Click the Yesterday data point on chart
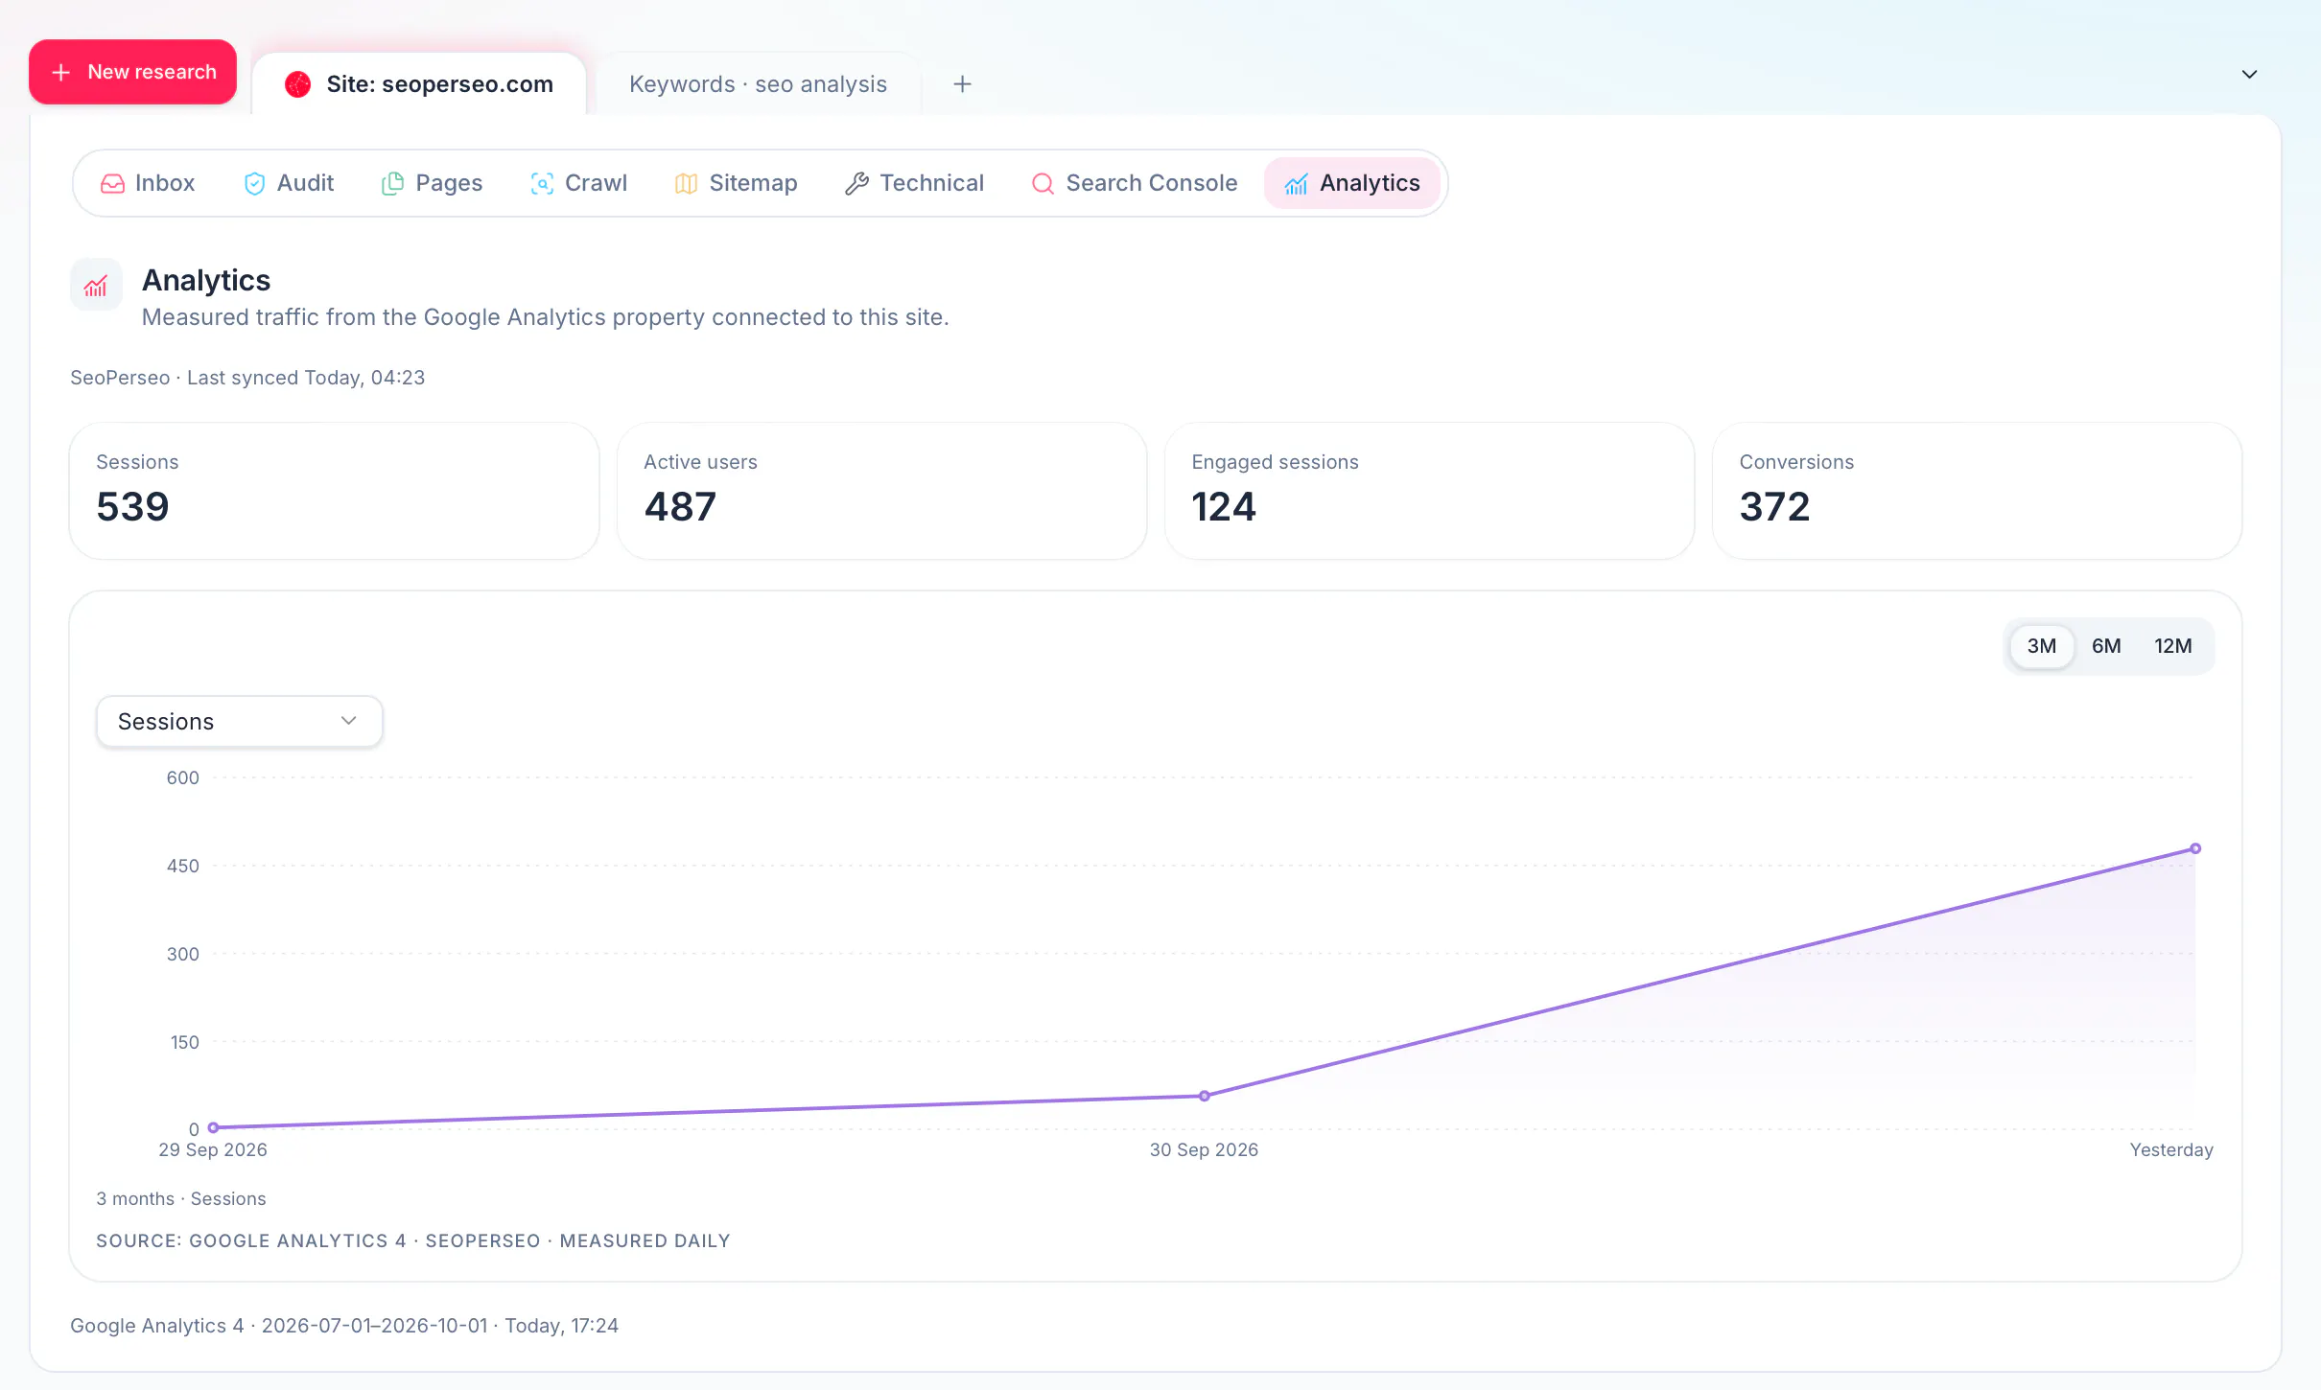 tap(2195, 848)
